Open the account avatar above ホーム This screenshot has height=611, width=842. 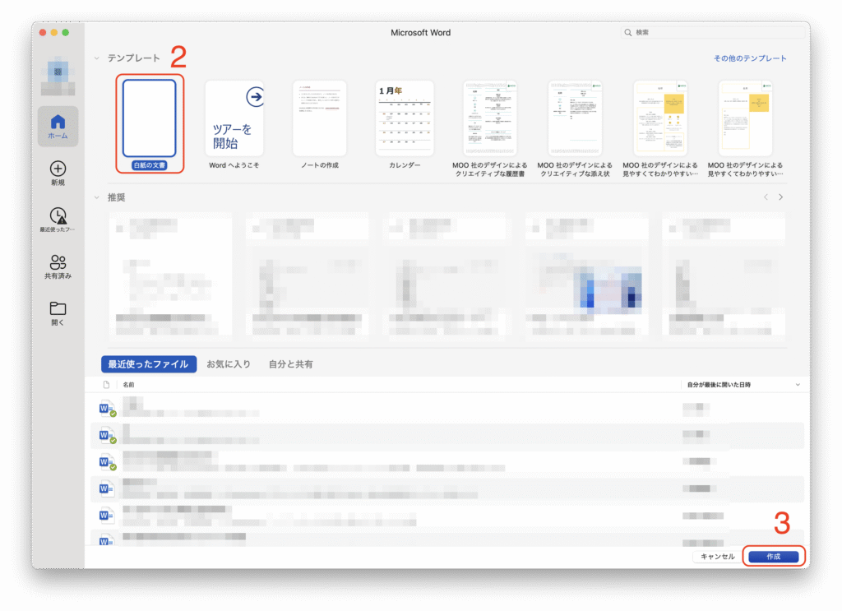tap(58, 76)
